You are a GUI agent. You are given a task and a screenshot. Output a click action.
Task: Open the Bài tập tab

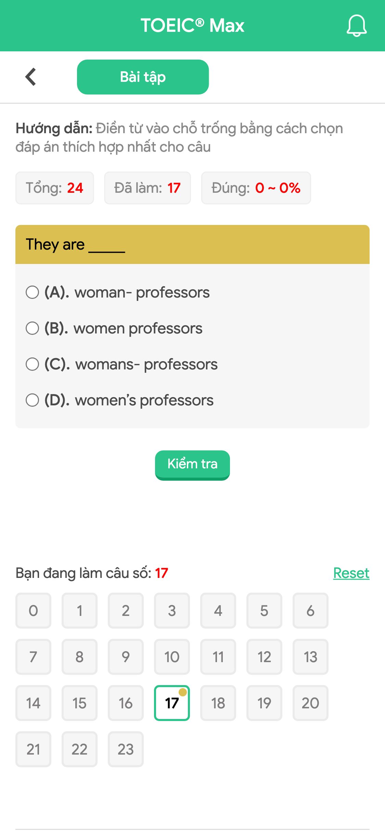(143, 77)
